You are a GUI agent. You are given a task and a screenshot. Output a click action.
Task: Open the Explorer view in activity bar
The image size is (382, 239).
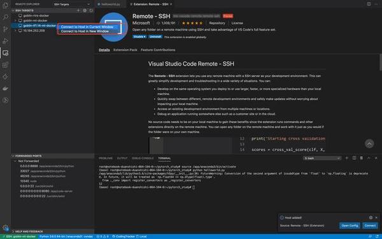tap(5, 5)
